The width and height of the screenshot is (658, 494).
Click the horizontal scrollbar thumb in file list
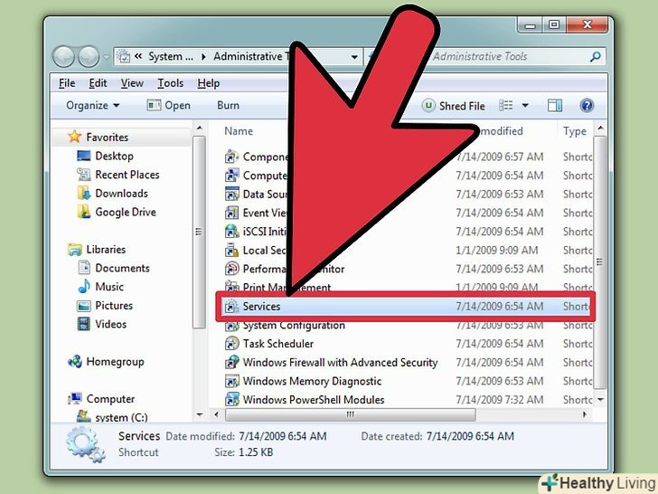pyautogui.click(x=351, y=414)
